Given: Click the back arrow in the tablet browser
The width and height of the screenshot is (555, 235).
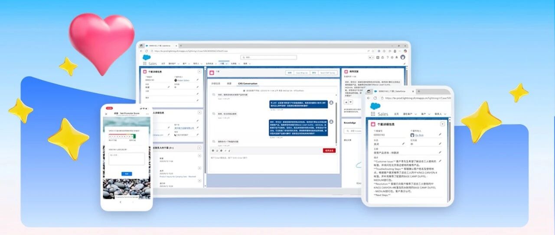Looking at the screenshot, I should (x=369, y=98).
